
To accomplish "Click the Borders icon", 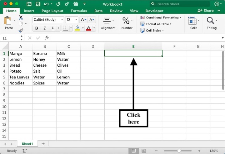I will [x=66, y=28].
